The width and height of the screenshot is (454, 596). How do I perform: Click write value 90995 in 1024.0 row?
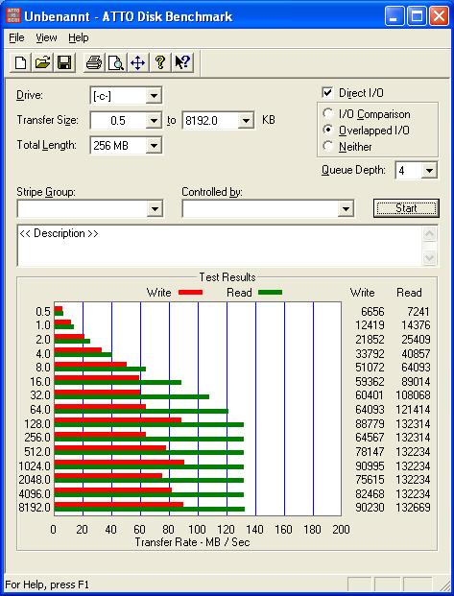pos(370,465)
